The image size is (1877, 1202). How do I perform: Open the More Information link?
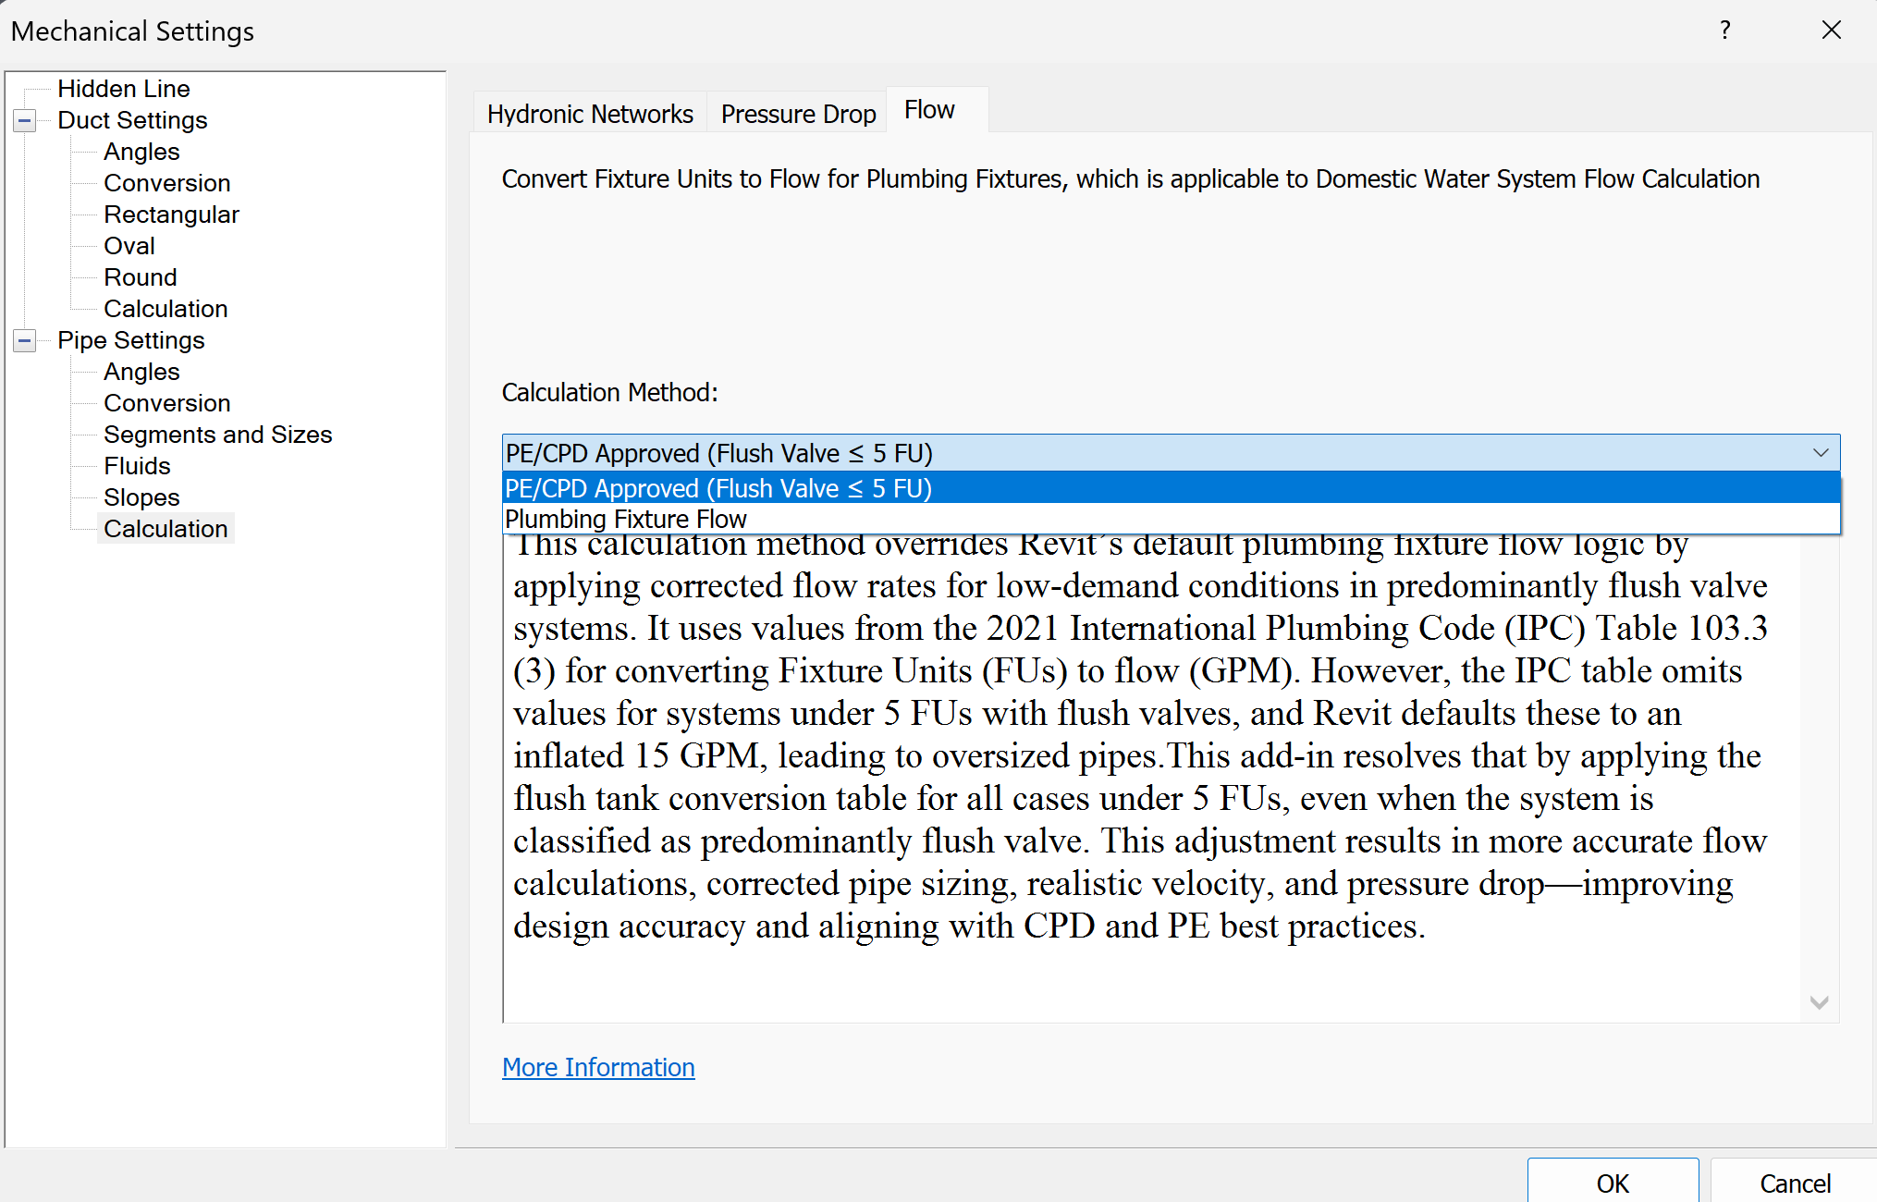[x=598, y=1067]
